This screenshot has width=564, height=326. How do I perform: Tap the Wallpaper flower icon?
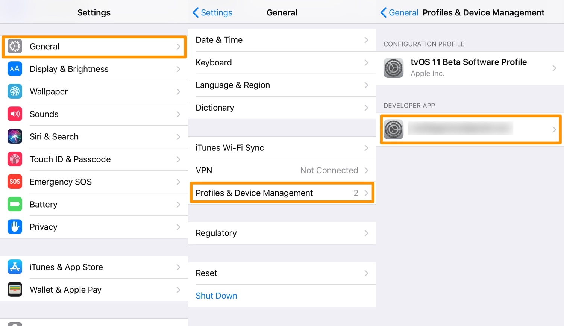[15, 91]
